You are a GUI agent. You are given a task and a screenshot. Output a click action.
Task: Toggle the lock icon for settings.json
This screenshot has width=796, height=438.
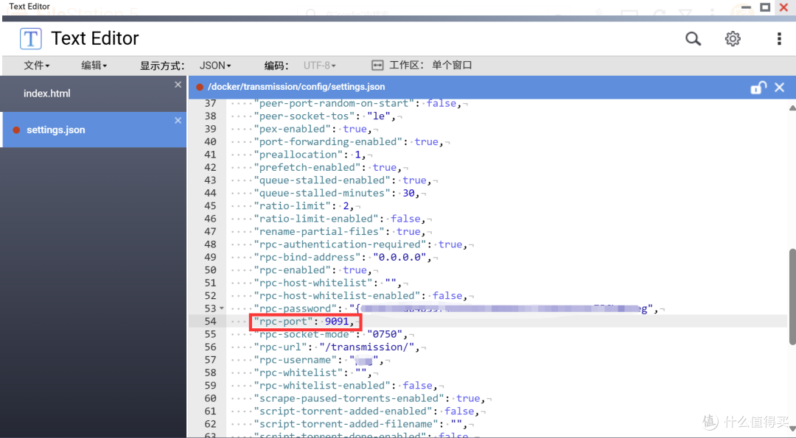click(x=758, y=87)
